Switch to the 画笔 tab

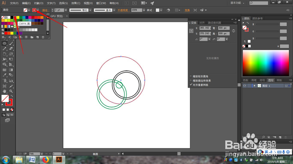(254, 80)
